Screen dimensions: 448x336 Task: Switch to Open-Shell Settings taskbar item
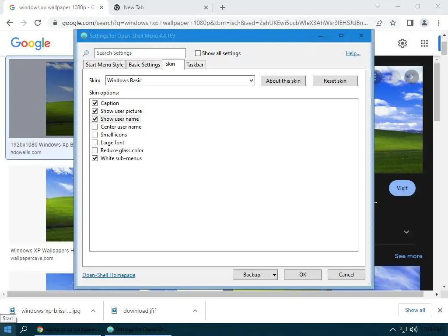[x=137, y=329]
